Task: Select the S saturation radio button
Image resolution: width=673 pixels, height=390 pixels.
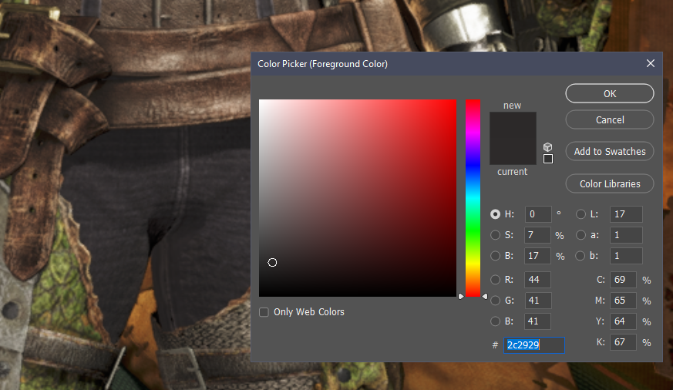Action: point(496,234)
